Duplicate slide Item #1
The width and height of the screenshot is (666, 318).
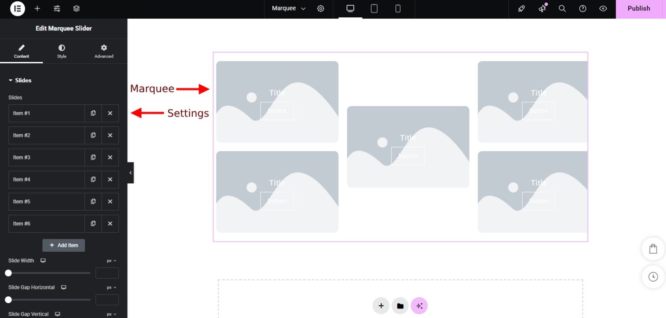[93, 113]
